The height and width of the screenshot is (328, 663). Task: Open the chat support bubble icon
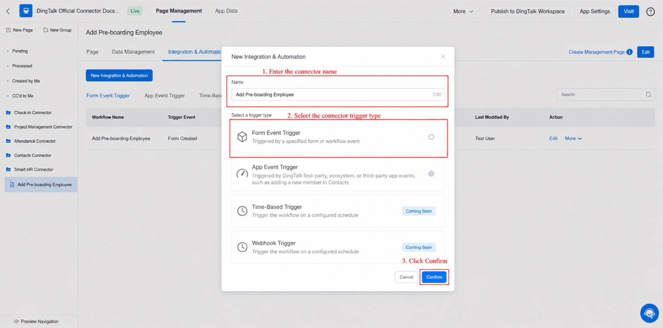[x=649, y=313]
